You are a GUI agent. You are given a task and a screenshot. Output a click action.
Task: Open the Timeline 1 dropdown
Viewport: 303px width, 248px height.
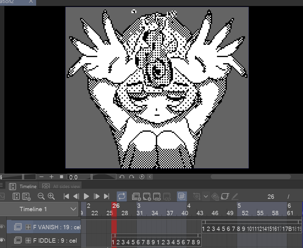pos(74,209)
